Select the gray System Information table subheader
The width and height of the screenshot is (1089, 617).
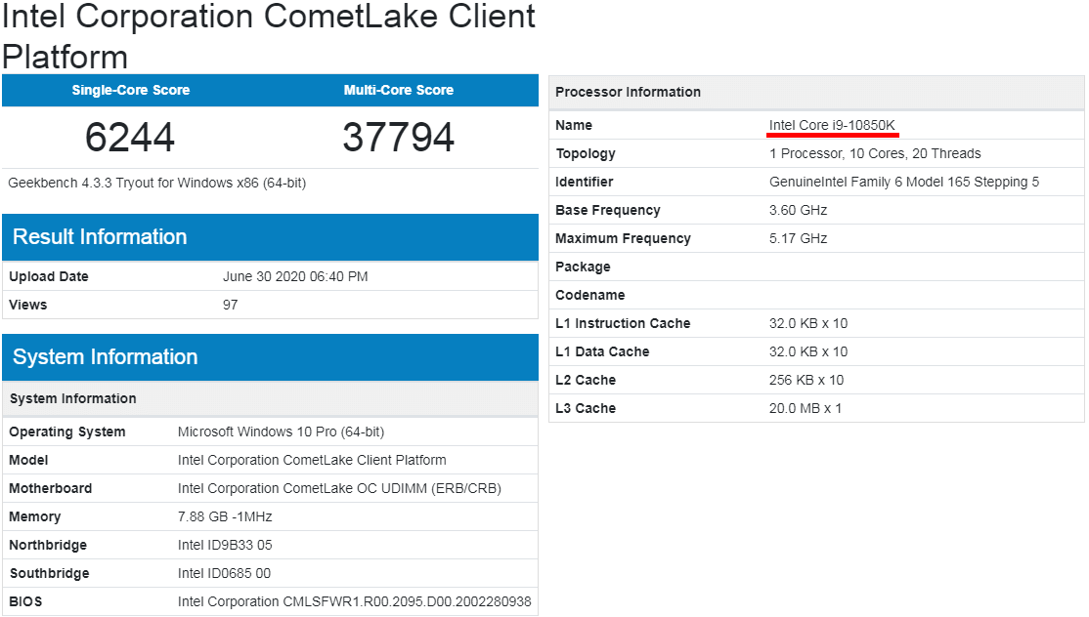coord(270,398)
